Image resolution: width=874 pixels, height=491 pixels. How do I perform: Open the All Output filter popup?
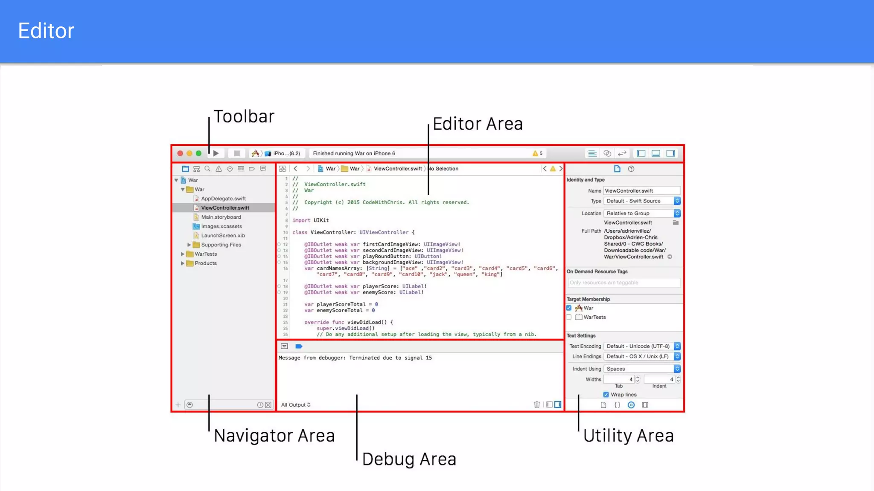(296, 405)
